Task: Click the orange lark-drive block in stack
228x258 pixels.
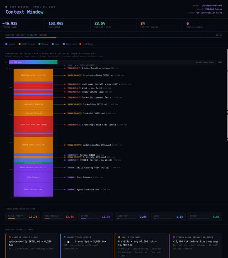Action: (x=33, y=104)
